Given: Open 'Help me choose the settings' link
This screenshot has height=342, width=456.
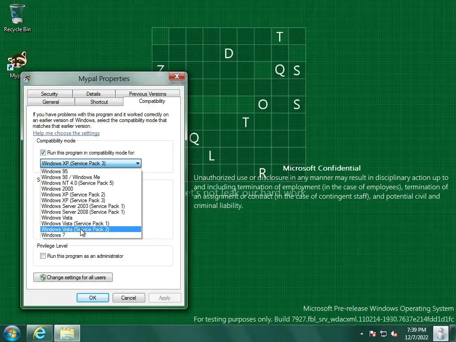Looking at the screenshot, I should [x=66, y=133].
